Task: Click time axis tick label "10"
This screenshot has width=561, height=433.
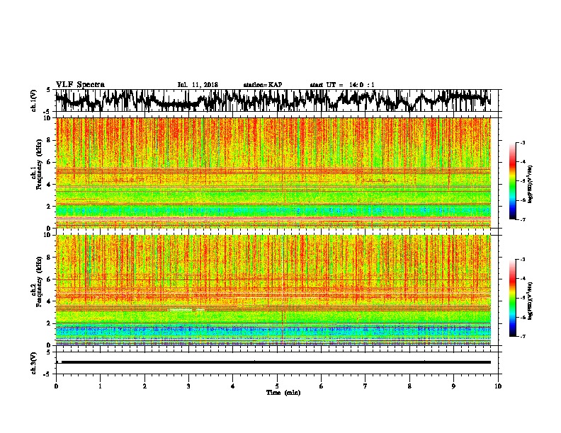Action: coord(498,386)
